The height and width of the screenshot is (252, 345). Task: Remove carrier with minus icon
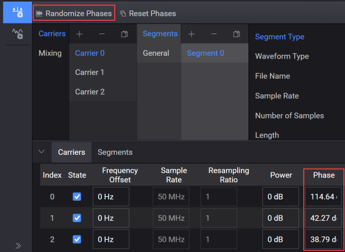click(102, 34)
